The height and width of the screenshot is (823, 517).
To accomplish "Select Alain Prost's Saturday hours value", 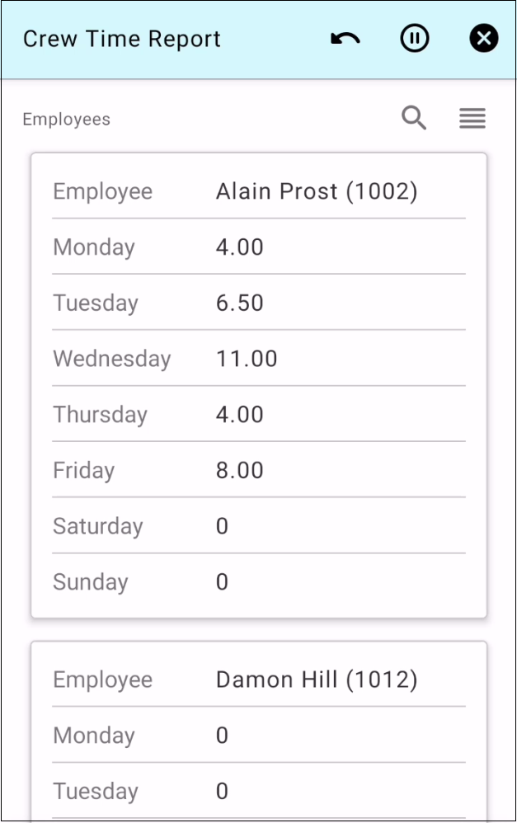I will click(222, 526).
